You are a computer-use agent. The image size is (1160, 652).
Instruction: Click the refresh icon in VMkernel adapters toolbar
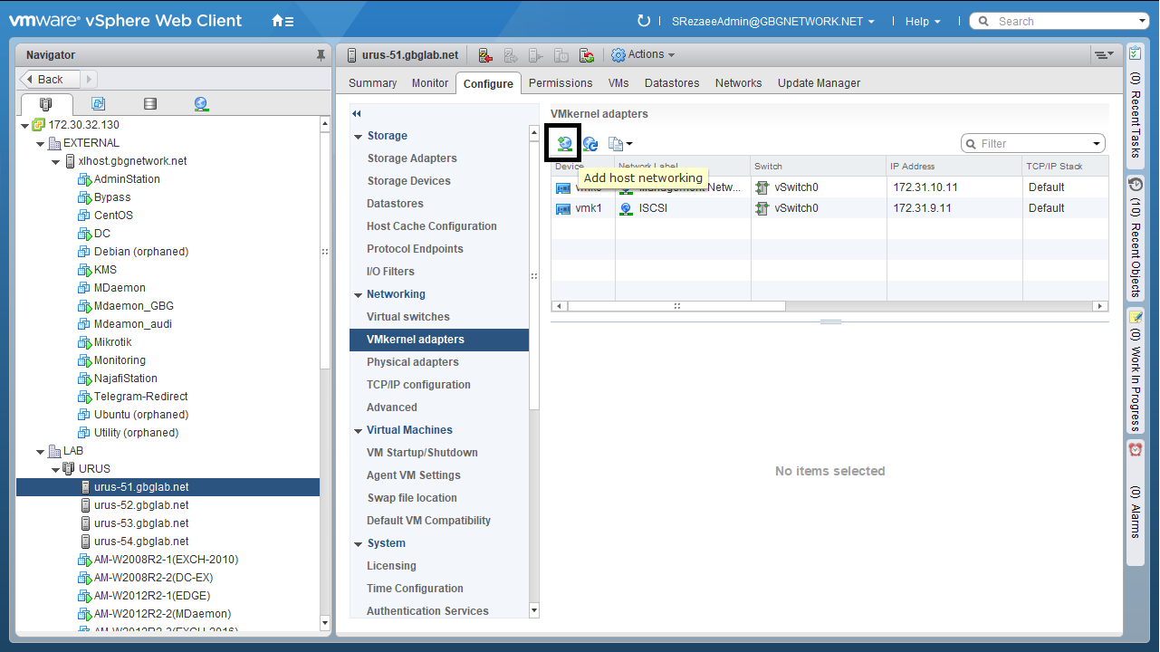coord(590,144)
